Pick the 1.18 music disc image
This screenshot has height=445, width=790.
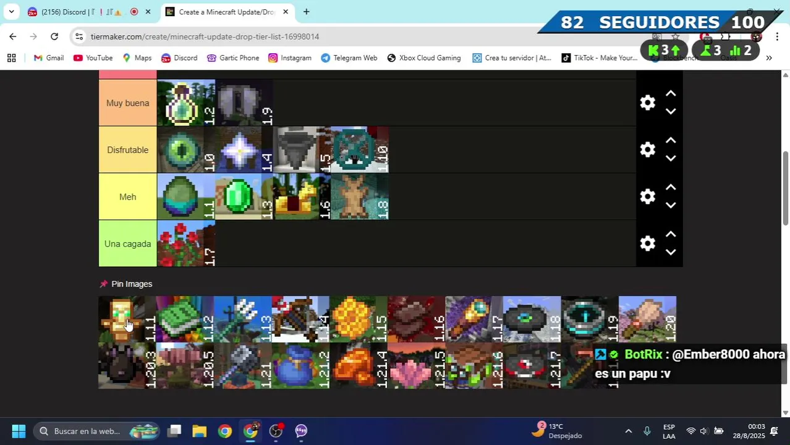coord(532,320)
